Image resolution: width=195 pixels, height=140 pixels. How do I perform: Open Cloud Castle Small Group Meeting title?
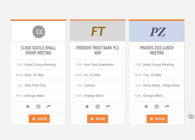click(38, 50)
